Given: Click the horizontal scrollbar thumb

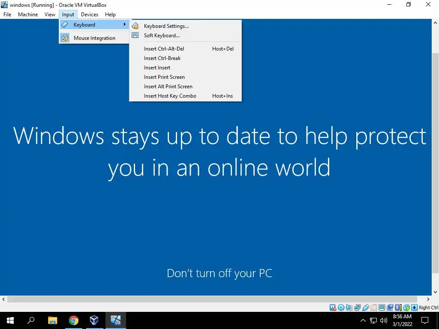Looking at the screenshot, I should (212, 299).
